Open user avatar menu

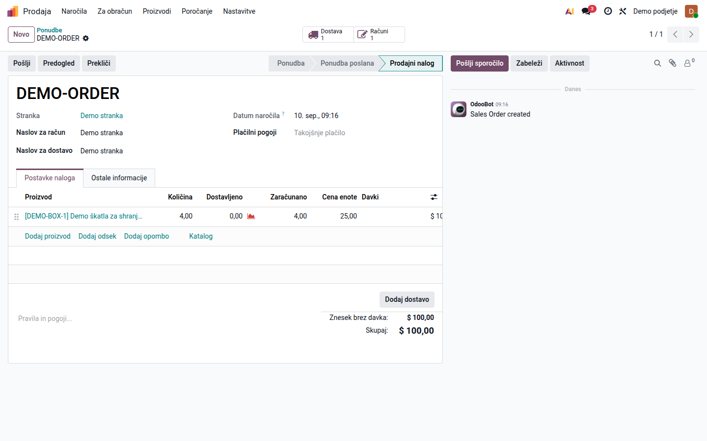click(691, 11)
